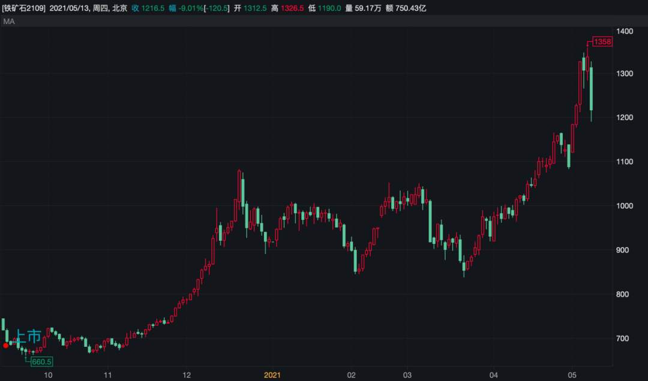Click the low price value 1190.0

(329, 8)
